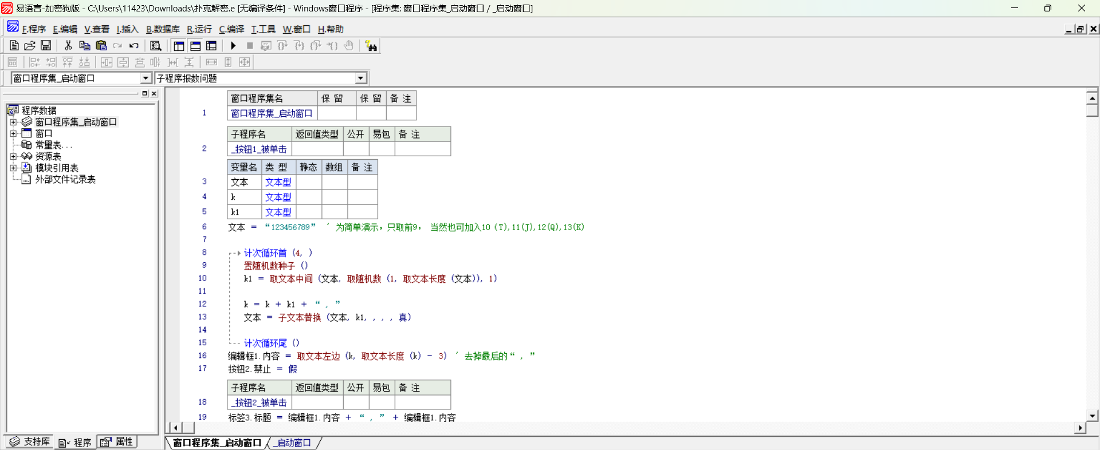The width and height of the screenshot is (1100, 450).
Task: Click the Redo arrow icon
Action: [x=117, y=46]
